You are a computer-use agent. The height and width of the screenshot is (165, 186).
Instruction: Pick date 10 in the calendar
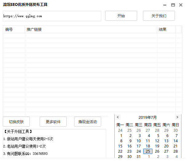(139, 141)
